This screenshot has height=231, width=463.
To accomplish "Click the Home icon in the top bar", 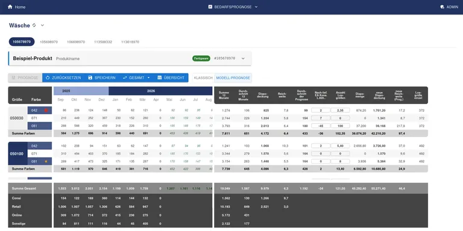I will tap(10, 7).
